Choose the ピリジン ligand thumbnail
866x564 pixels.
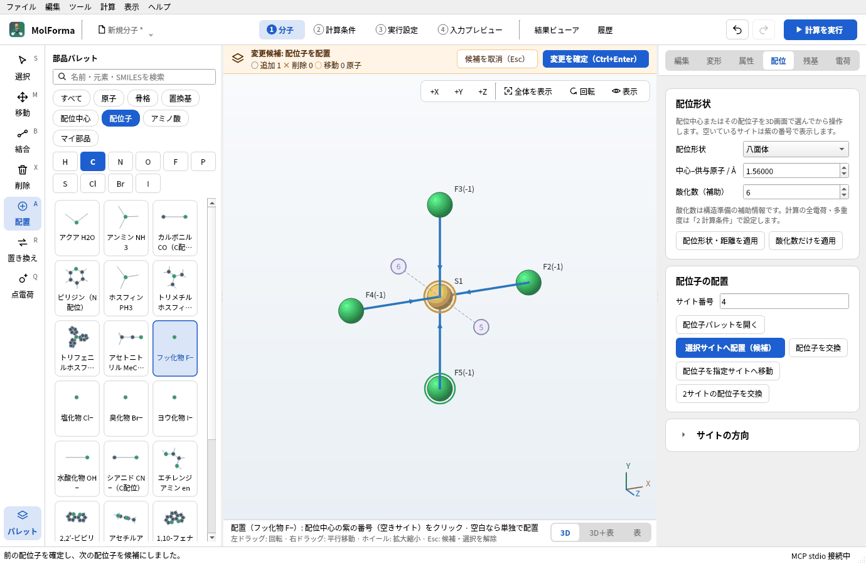[77, 288]
